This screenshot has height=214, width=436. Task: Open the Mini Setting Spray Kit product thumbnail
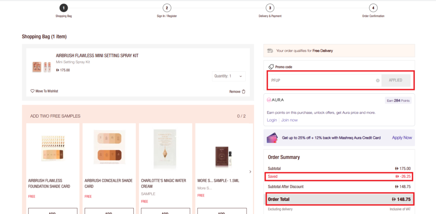tap(42, 67)
